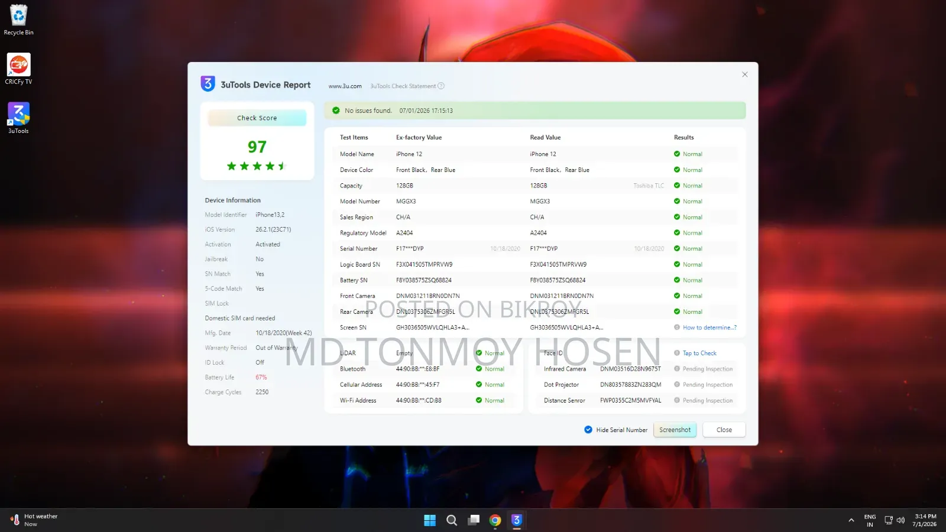Viewport: 946px width, 532px height.
Task: Select the score value 97
Action: click(257, 147)
